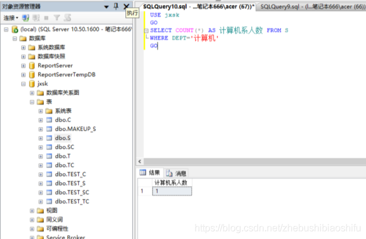Click the dbo.C table icon
Viewport: 366px width, 239px height.
pyautogui.click(x=49, y=120)
